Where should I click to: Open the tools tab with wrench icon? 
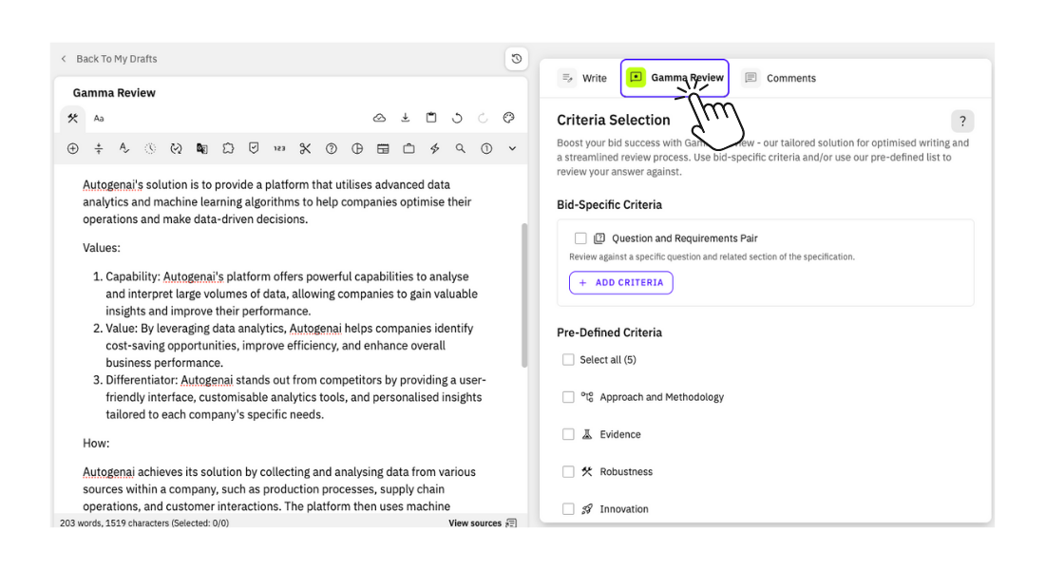click(x=72, y=118)
